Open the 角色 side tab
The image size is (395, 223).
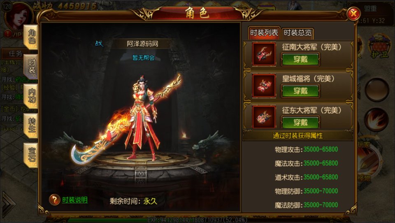pos(31,37)
